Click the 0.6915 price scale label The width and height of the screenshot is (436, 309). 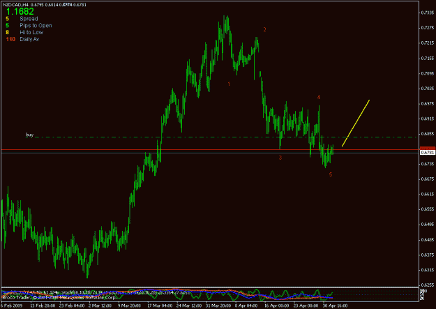click(428, 119)
